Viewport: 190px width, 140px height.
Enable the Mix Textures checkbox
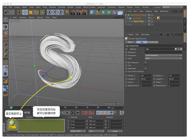(145, 62)
